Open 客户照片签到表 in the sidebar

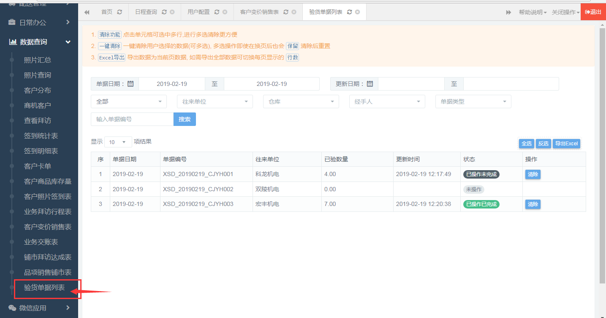48,196
